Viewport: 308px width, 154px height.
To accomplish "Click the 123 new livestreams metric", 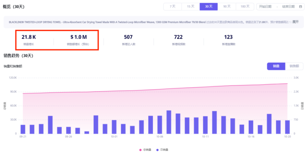I will (x=228, y=37).
